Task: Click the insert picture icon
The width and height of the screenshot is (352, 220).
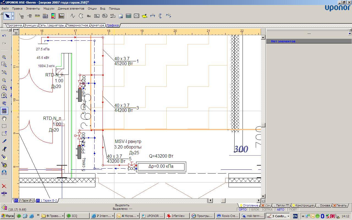Action: click(x=120, y=16)
